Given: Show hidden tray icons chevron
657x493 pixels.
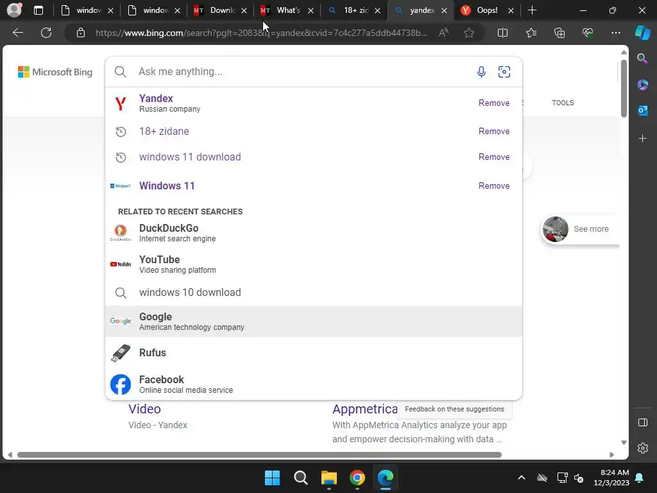Looking at the screenshot, I should tap(521, 478).
